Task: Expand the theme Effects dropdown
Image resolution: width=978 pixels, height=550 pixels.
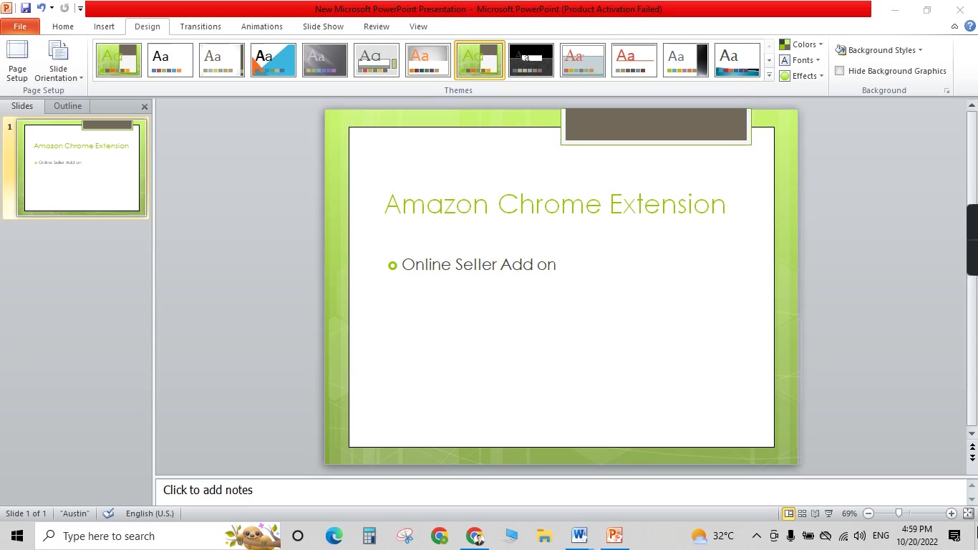Action: [x=801, y=76]
